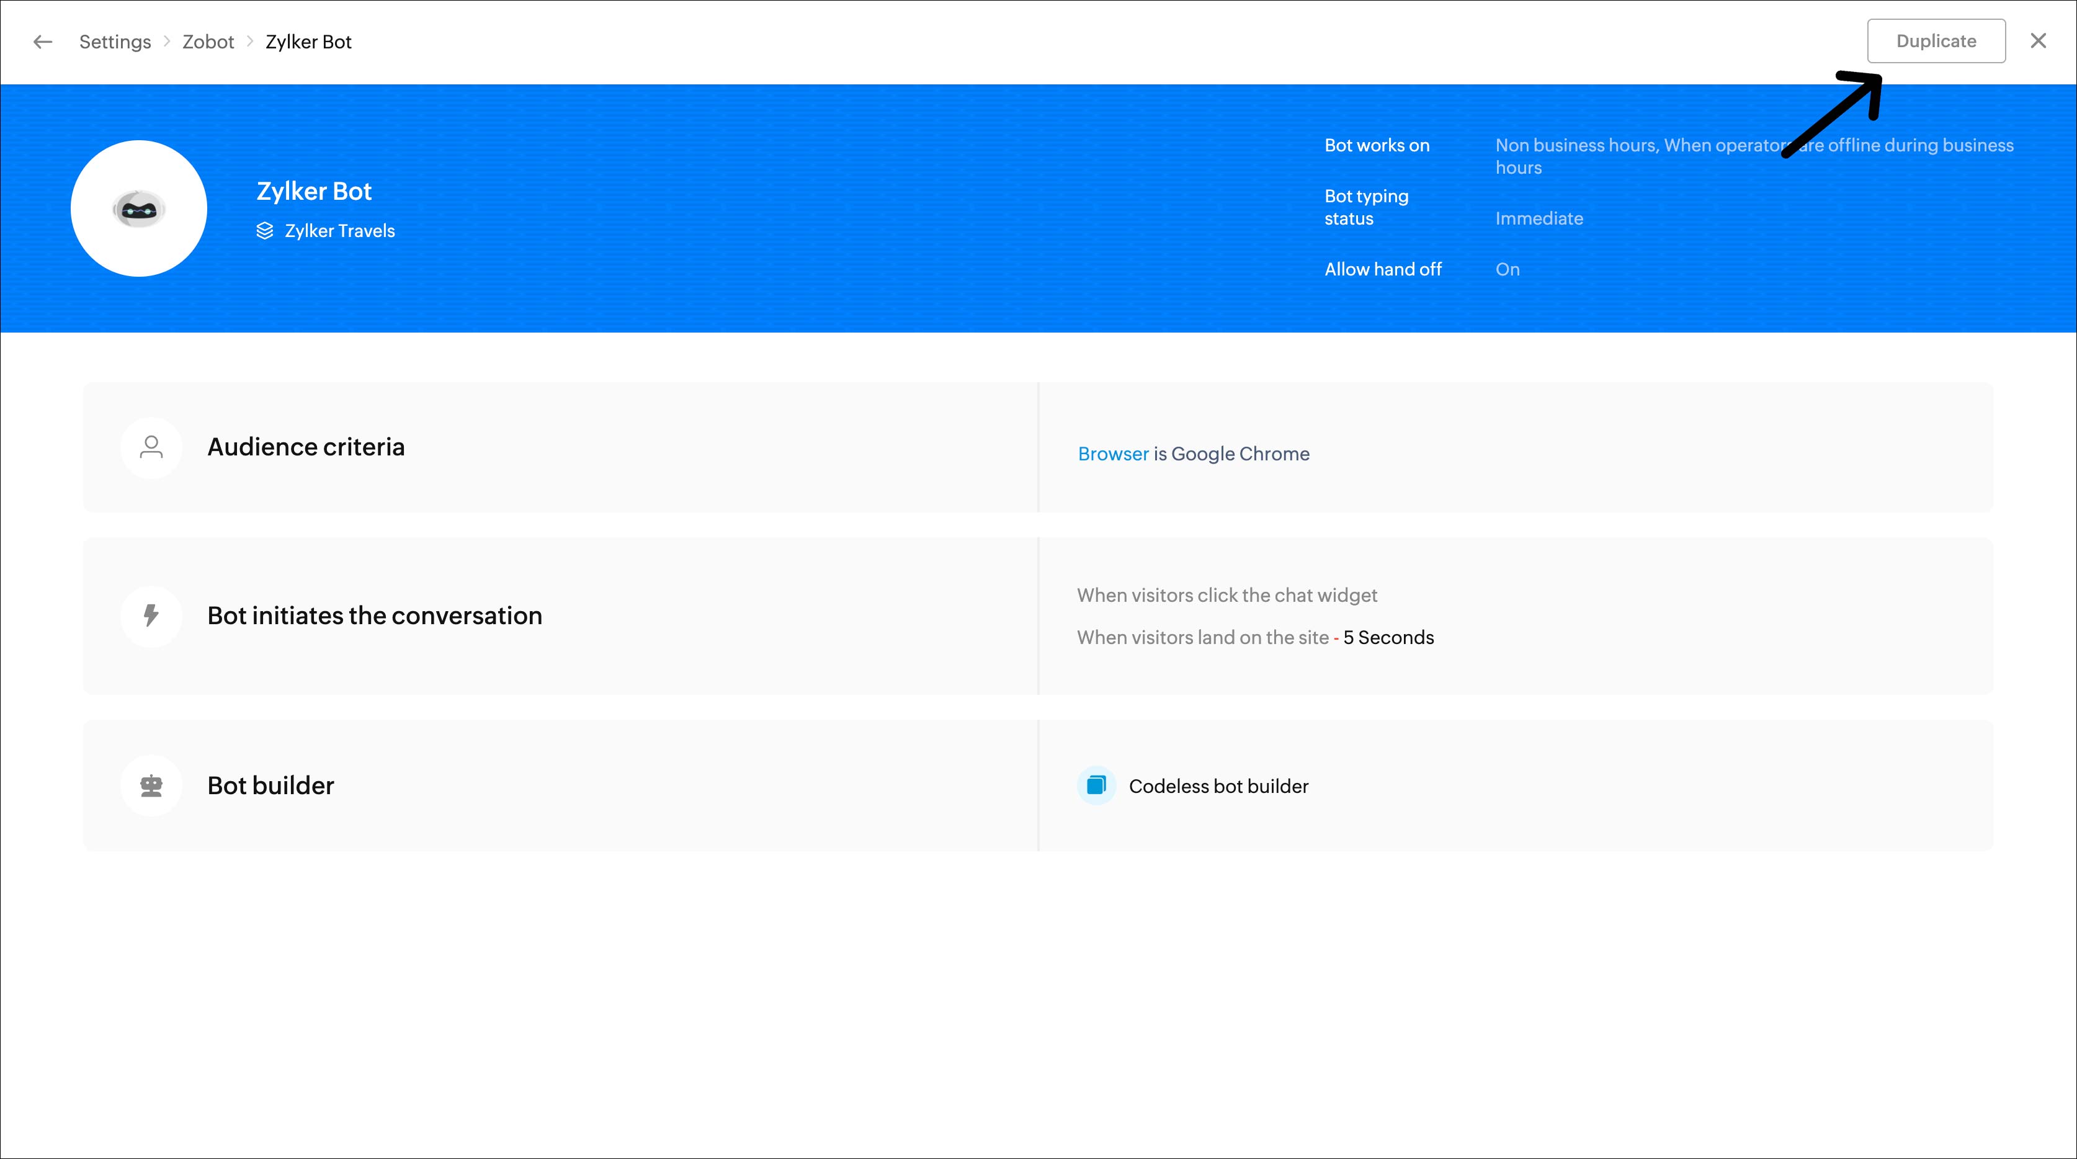Click the Zylker Bot title heading
Viewport: 2077px width, 1159px height.
click(x=314, y=191)
